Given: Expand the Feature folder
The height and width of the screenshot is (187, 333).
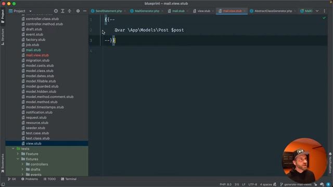Looking at the screenshot, I should (x=18, y=154).
